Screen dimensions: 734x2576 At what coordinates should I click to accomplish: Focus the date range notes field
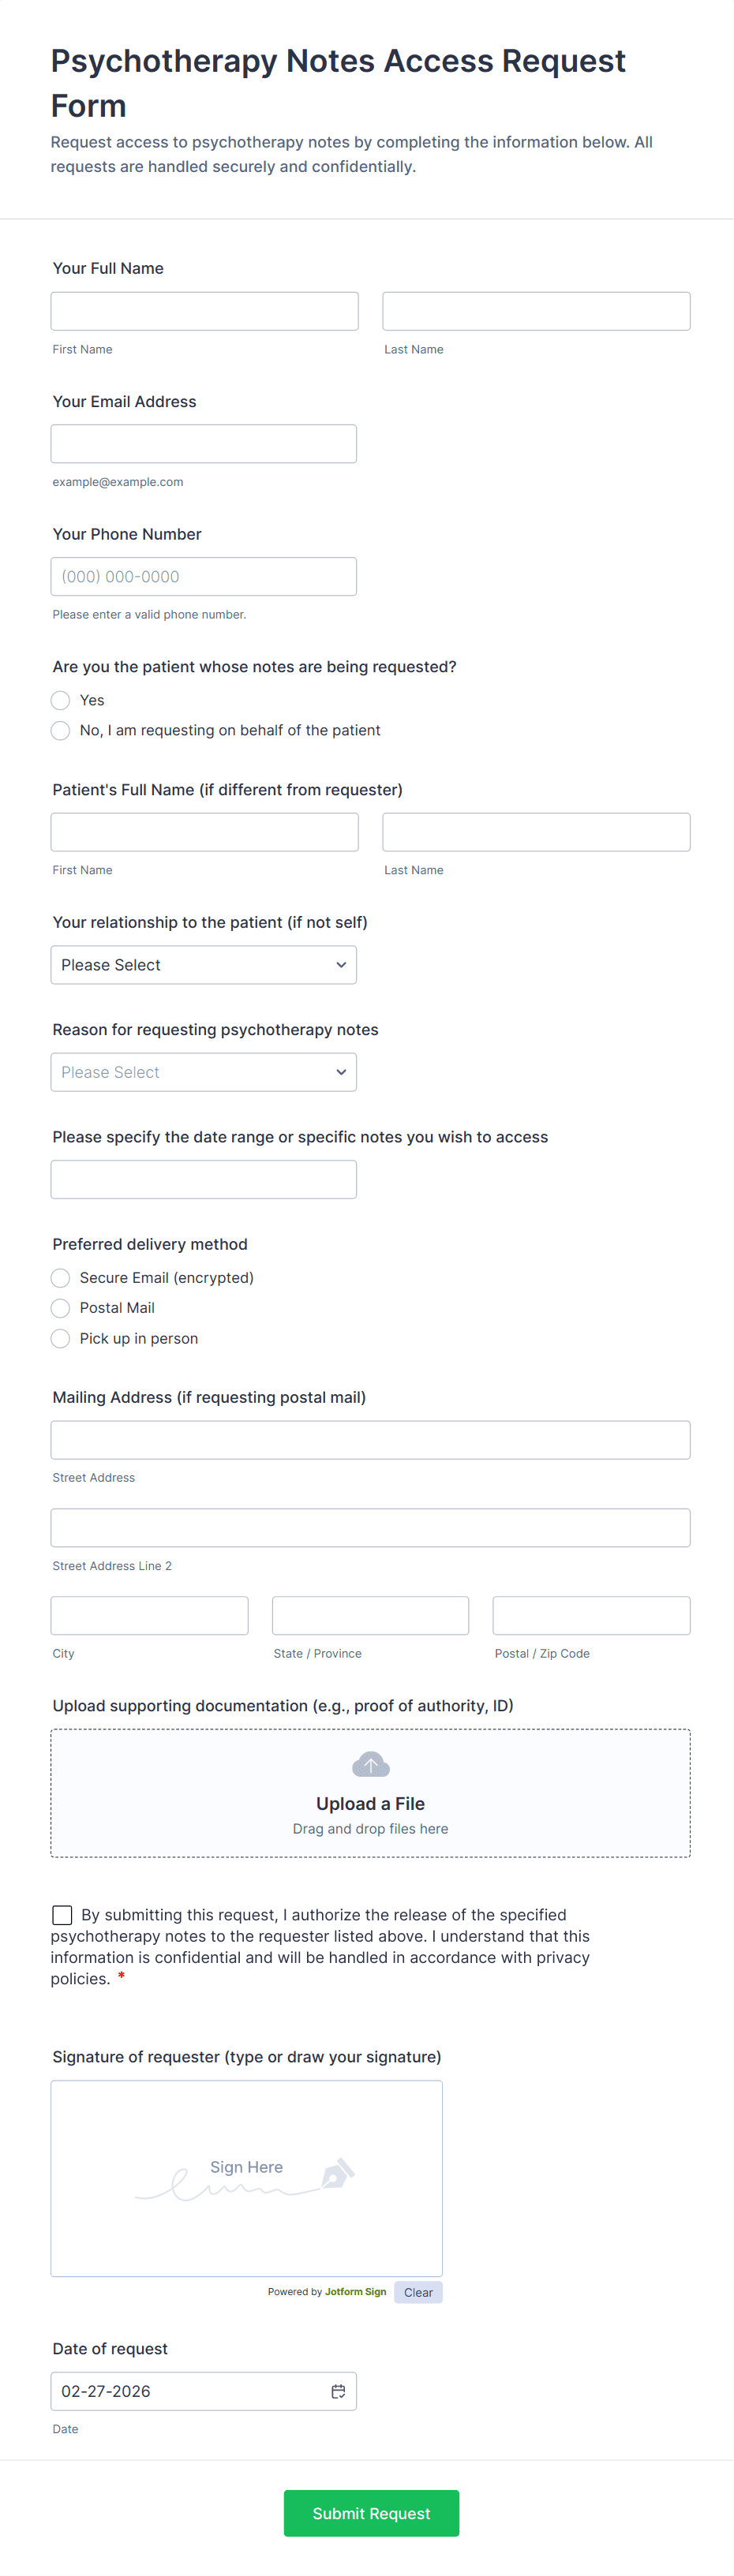[x=204, y=1179]
